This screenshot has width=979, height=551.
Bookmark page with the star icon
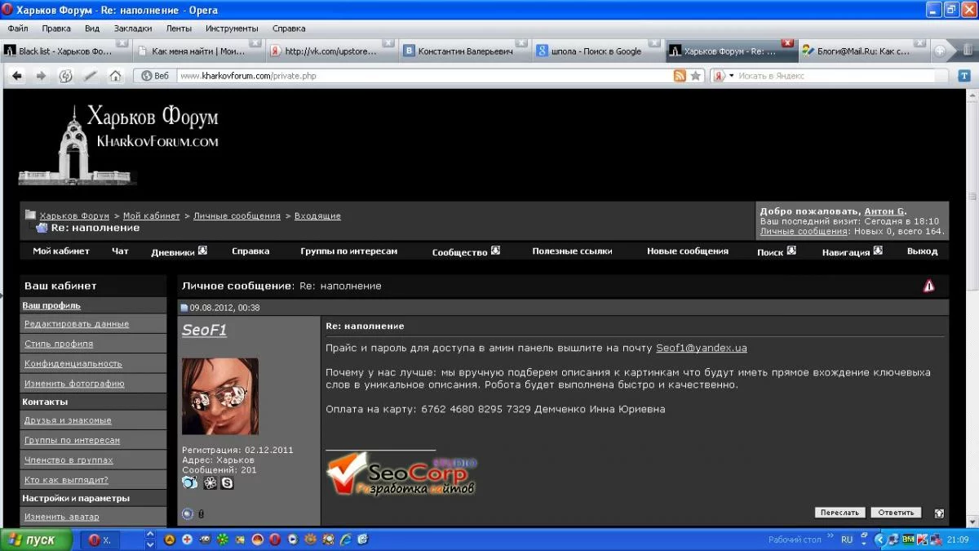(696, 76)
